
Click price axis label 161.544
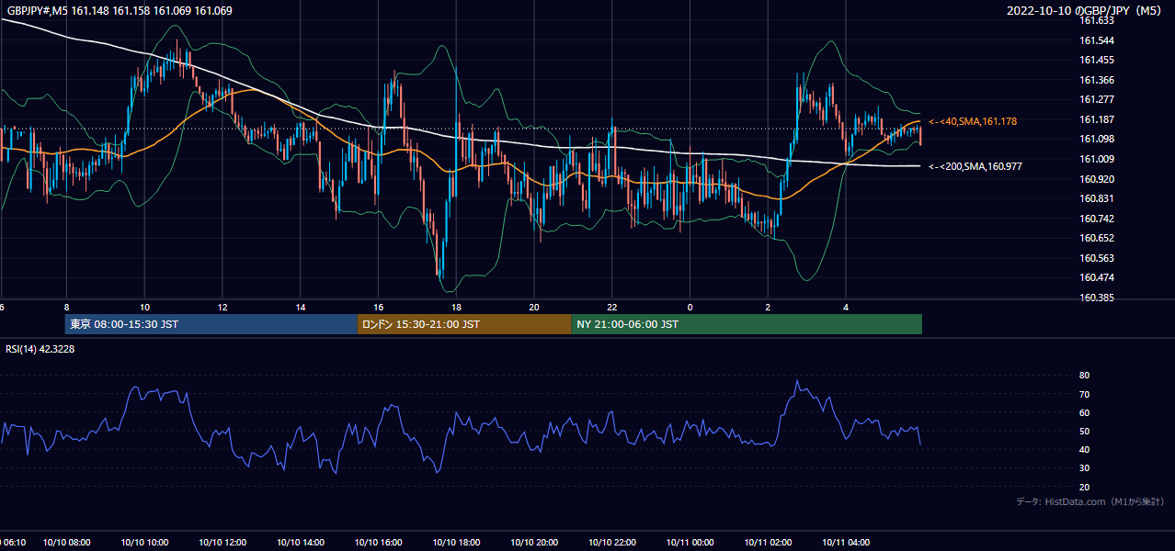[x=1097, y=40]
